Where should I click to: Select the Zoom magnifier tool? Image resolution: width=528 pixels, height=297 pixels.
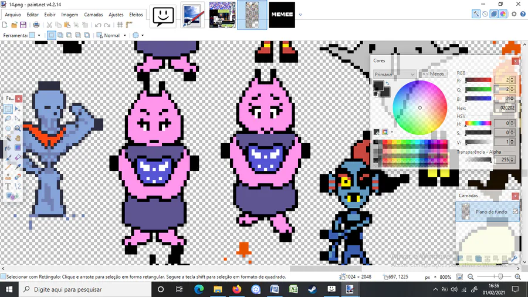18,129
